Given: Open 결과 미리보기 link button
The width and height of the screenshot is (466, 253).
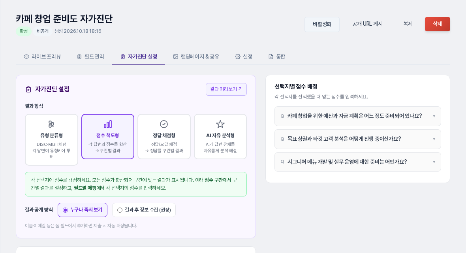Looking at the screenshot, I should (x=226, y=89).
